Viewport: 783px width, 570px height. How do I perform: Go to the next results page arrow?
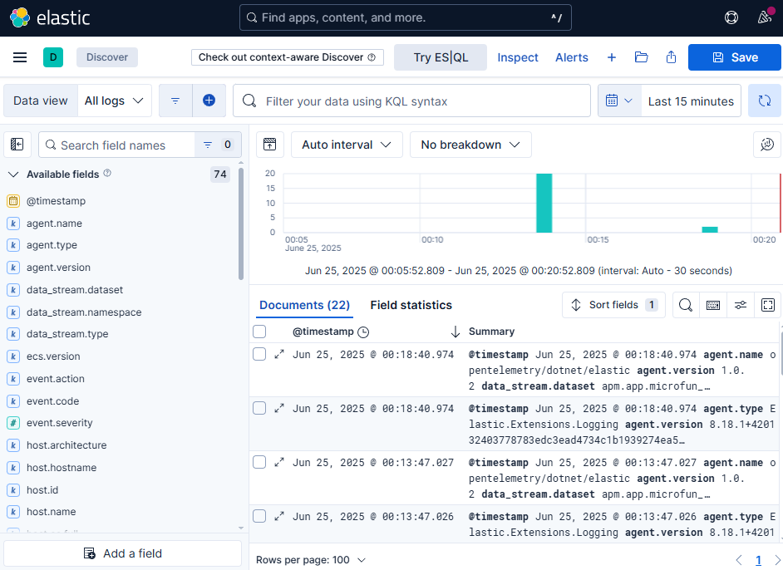coord(777,560)
